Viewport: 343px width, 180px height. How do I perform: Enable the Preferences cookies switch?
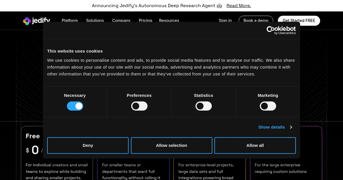pyautogui.click(x=139, y=106)
